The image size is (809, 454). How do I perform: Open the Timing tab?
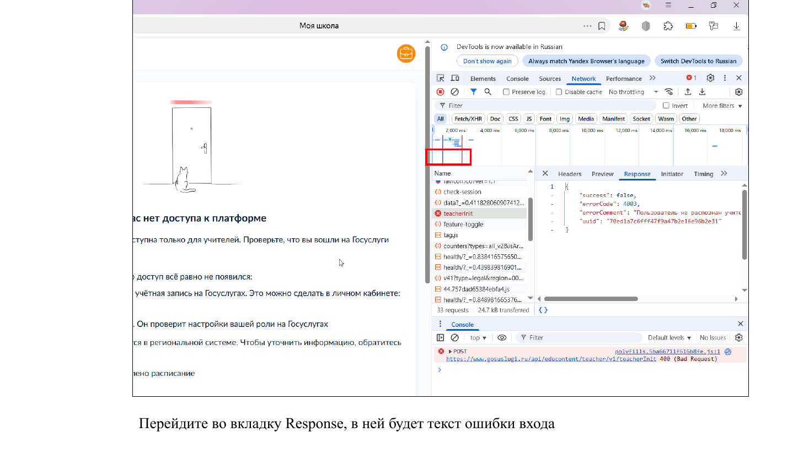703,174
